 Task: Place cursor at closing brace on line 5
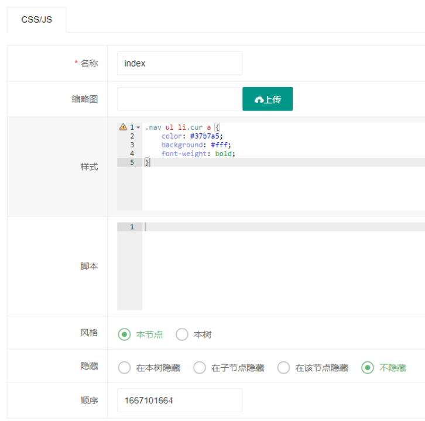[x=148, y=163]
